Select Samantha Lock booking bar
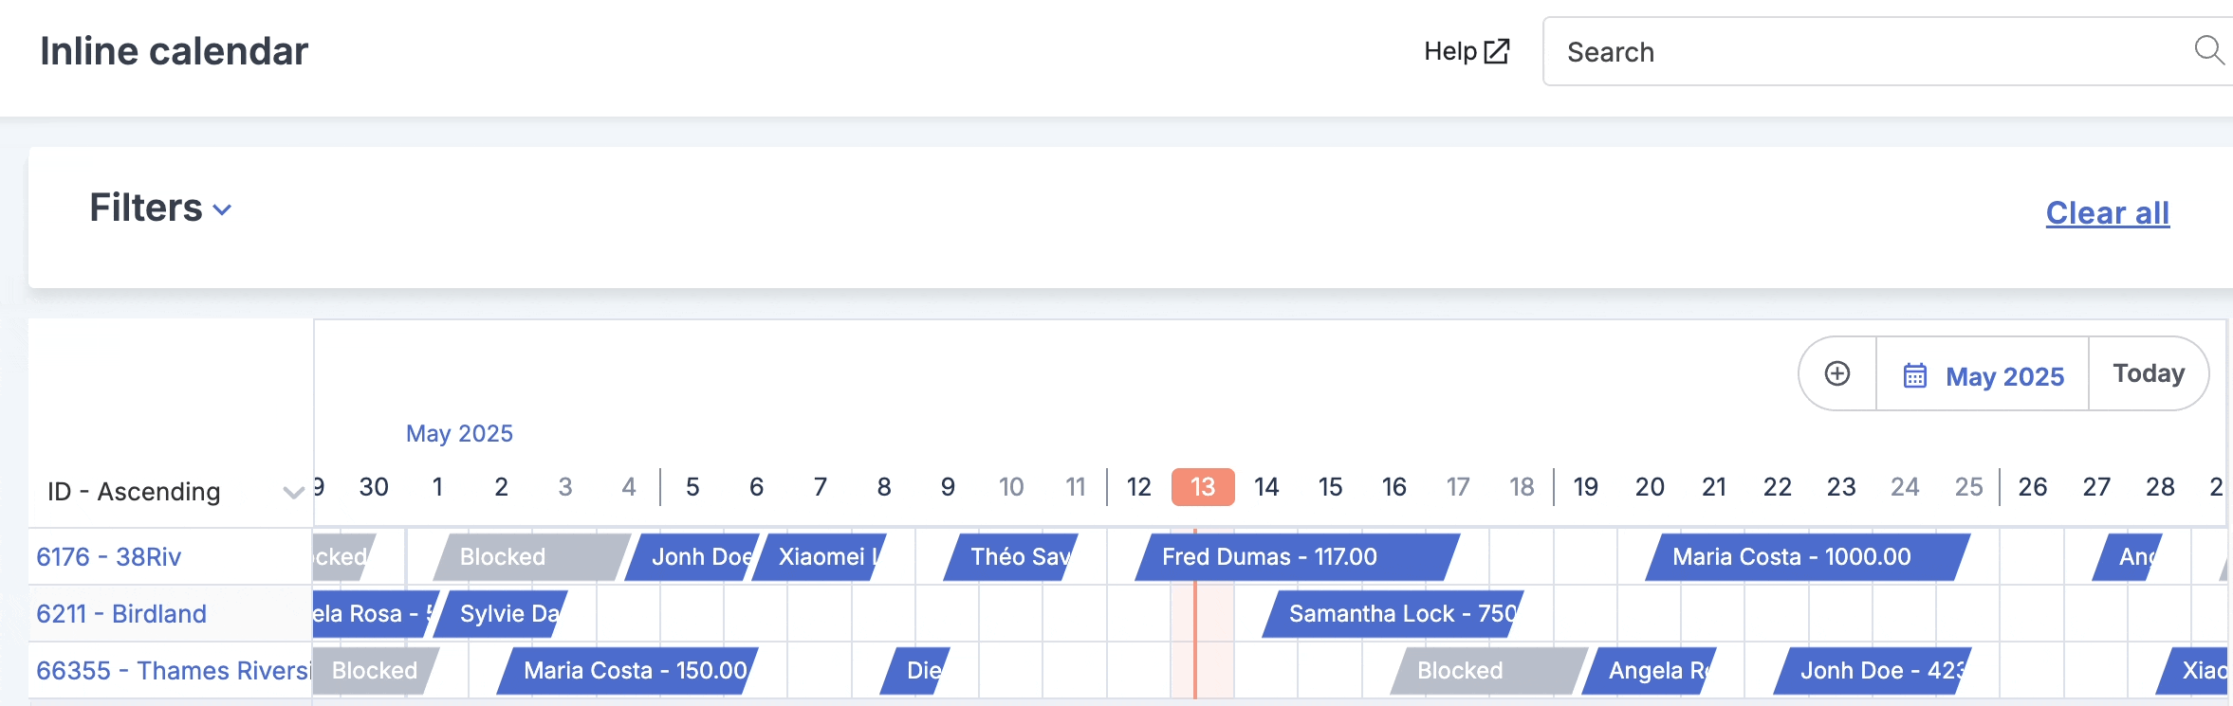Screen dimensions: 2233x706 point(1393,614)
